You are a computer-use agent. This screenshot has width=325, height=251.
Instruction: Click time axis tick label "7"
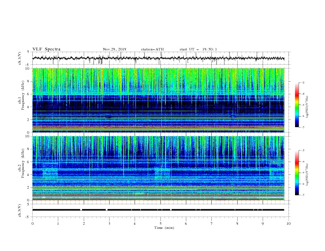coord(212,224)
